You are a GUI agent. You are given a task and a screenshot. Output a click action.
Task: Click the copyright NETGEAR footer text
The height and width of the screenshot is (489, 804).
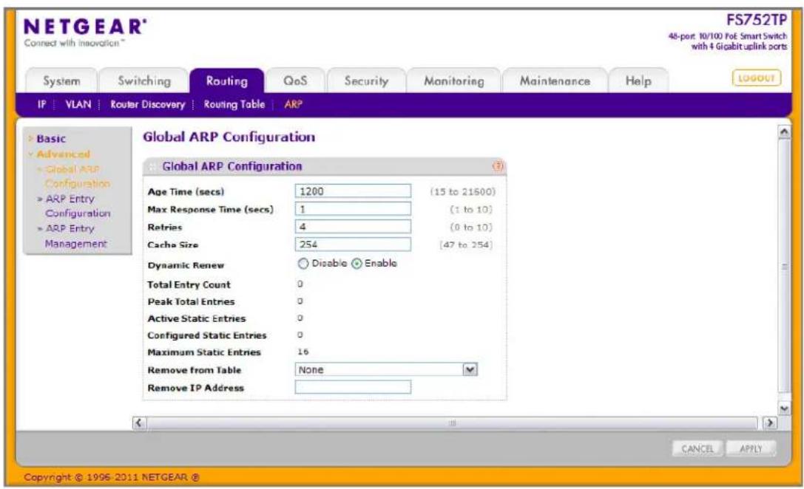click(111, 477)
